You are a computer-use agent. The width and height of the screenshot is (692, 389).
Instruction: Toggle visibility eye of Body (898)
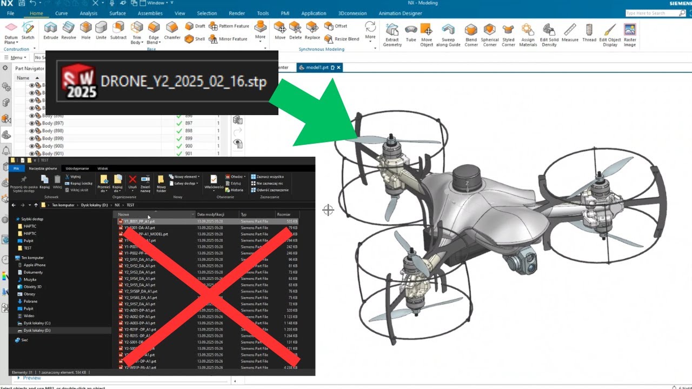pos(32,131)
